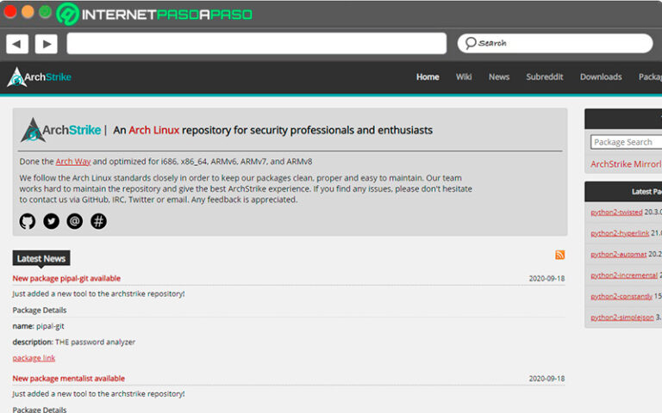The image size is (662, 413).
Task: Click the browser address bar
Action: [x=256, y=43]
